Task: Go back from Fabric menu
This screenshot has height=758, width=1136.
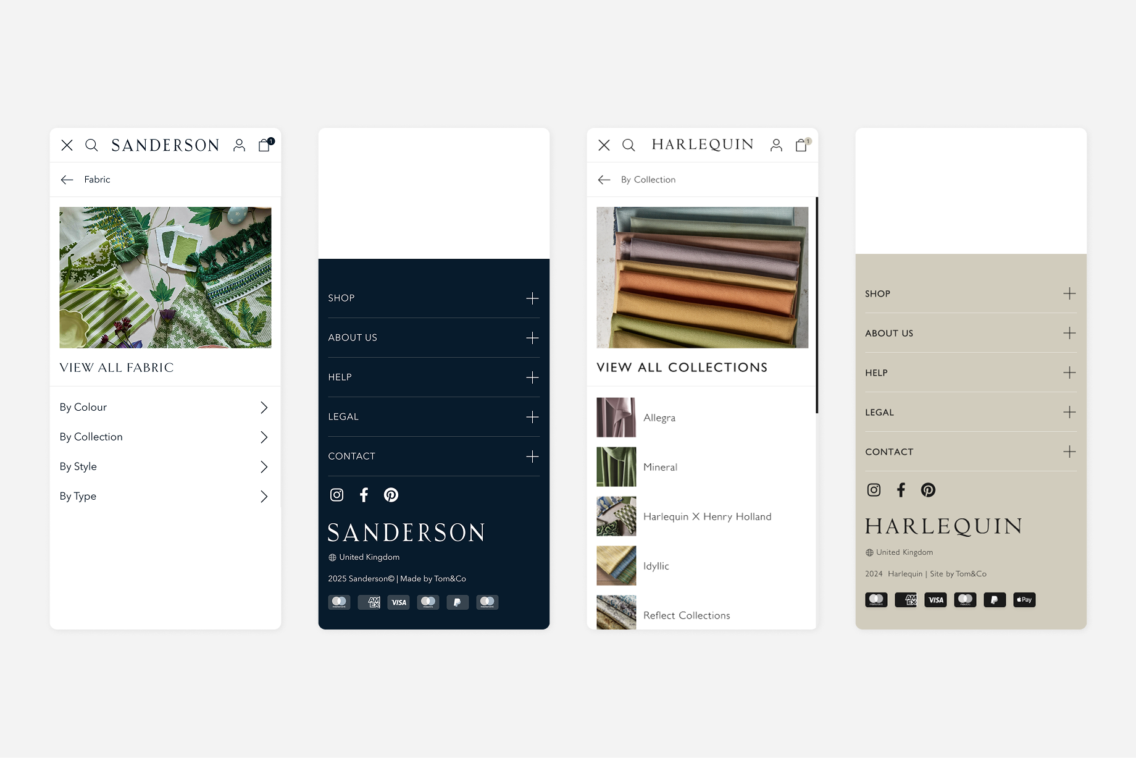Action: point(67,180)
